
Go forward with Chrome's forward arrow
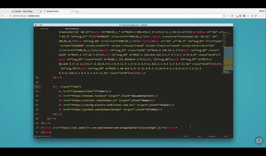(x=6, y=16)
